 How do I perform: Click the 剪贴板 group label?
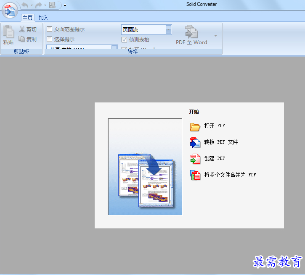click(x=21, y=52)
